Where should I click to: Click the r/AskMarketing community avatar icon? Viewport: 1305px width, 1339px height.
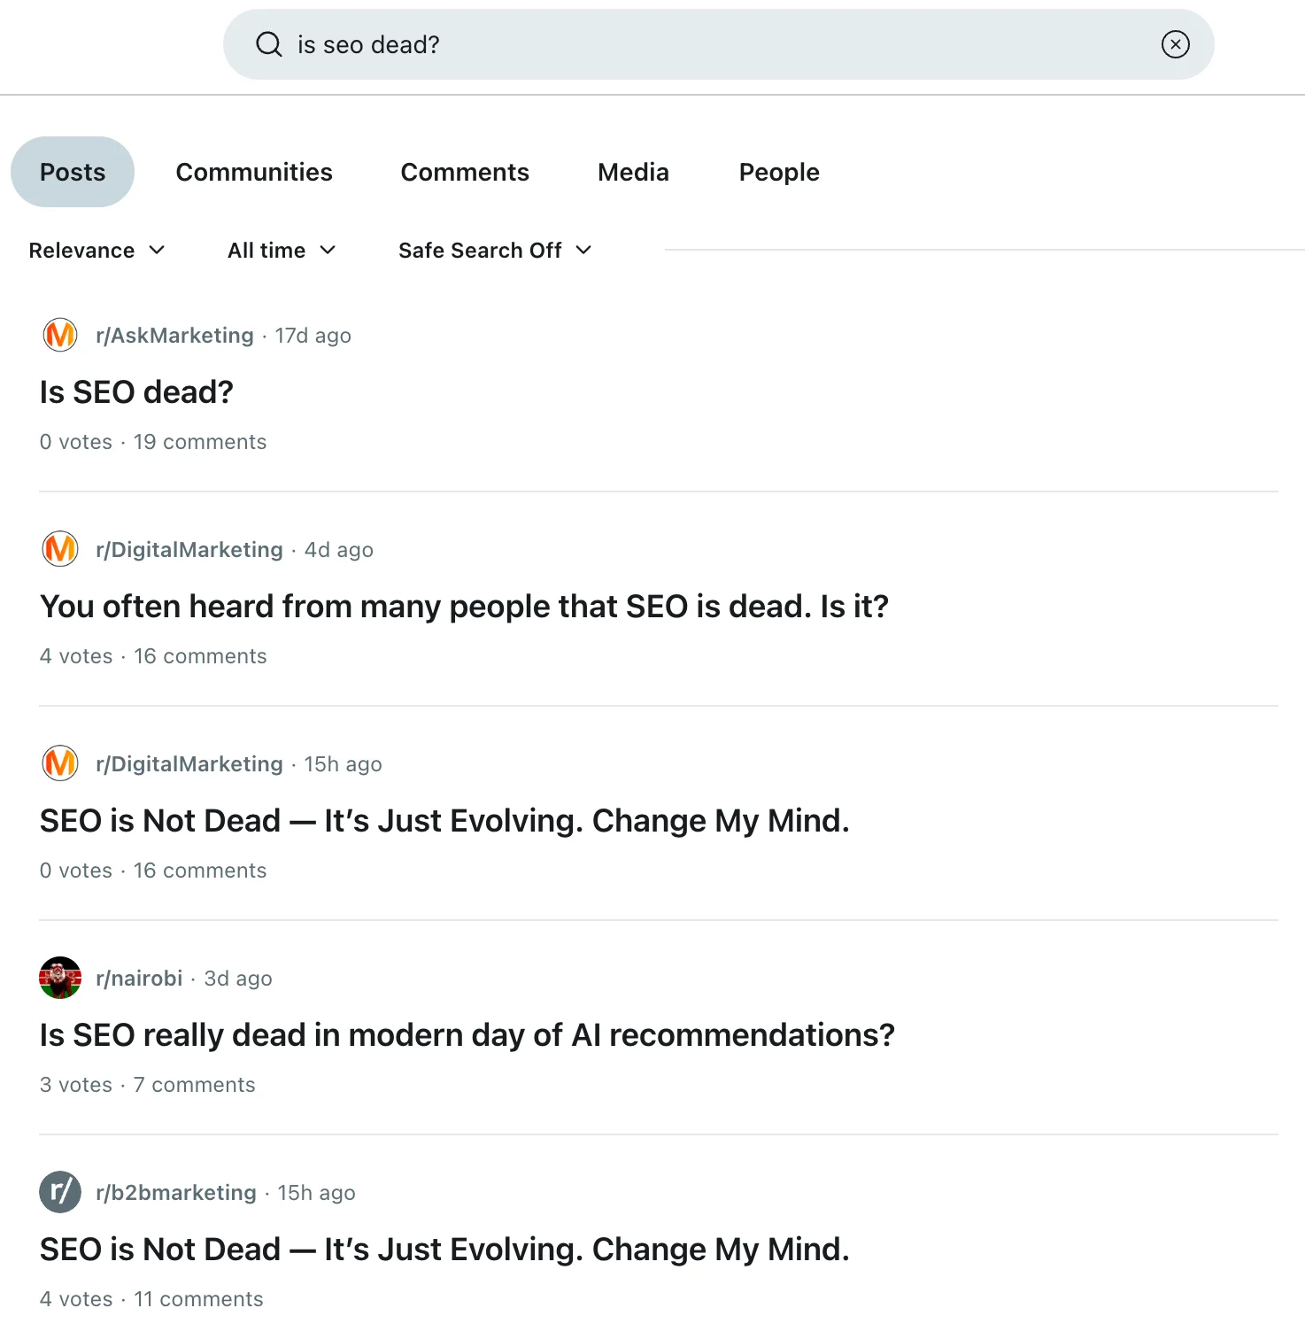tap(60, 336)
